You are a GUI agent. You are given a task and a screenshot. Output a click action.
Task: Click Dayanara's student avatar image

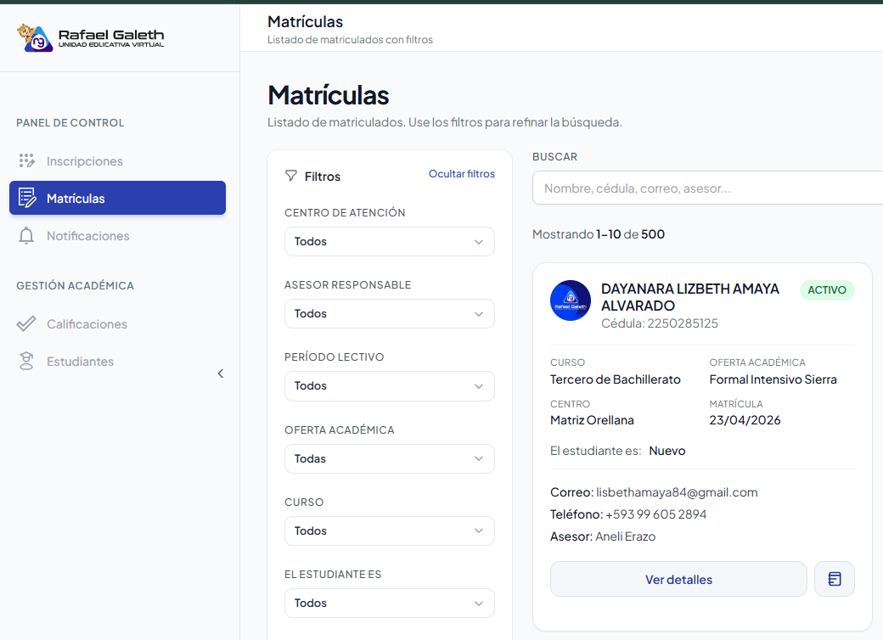pyautogui.click(x=571, y=300)
